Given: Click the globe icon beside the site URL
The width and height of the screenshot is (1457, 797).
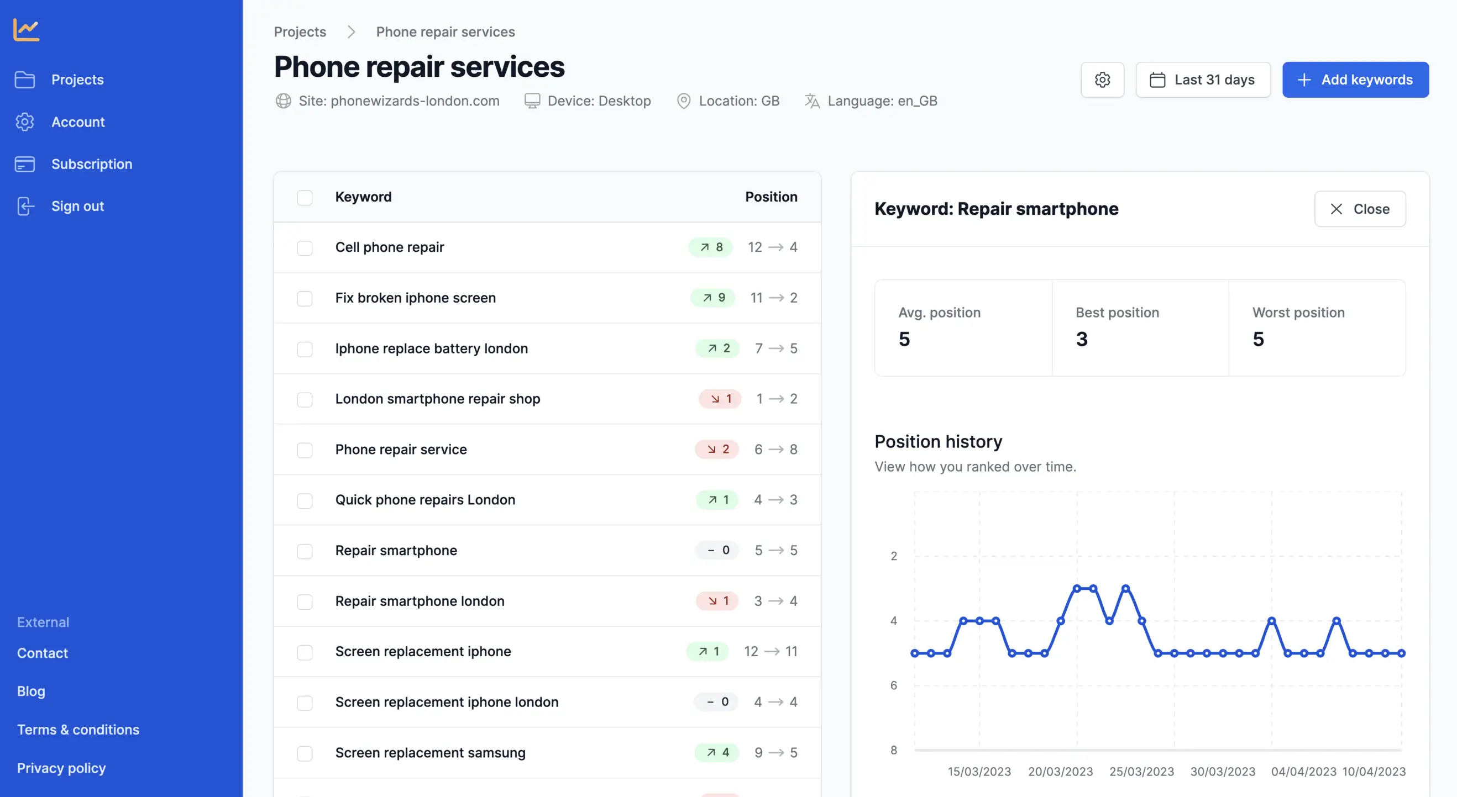Looking at the screenshot, I should (x=284, y=101).
